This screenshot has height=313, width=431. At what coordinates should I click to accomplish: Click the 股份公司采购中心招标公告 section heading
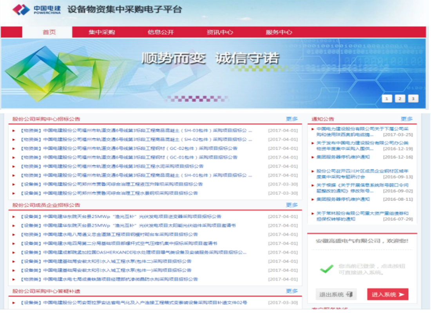pos(46,119)
